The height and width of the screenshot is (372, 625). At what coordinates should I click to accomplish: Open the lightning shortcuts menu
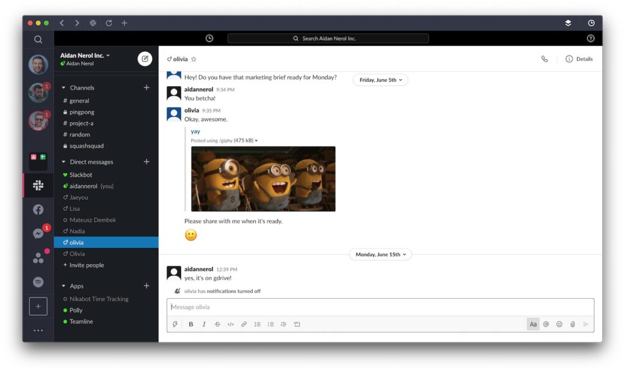[x=175, y=324]
